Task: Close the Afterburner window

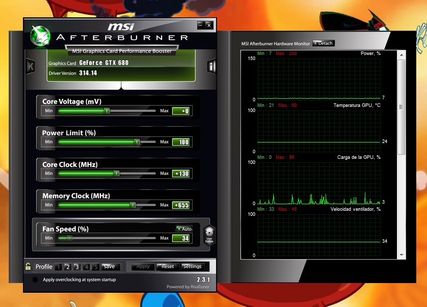Action: click(209, 25)
